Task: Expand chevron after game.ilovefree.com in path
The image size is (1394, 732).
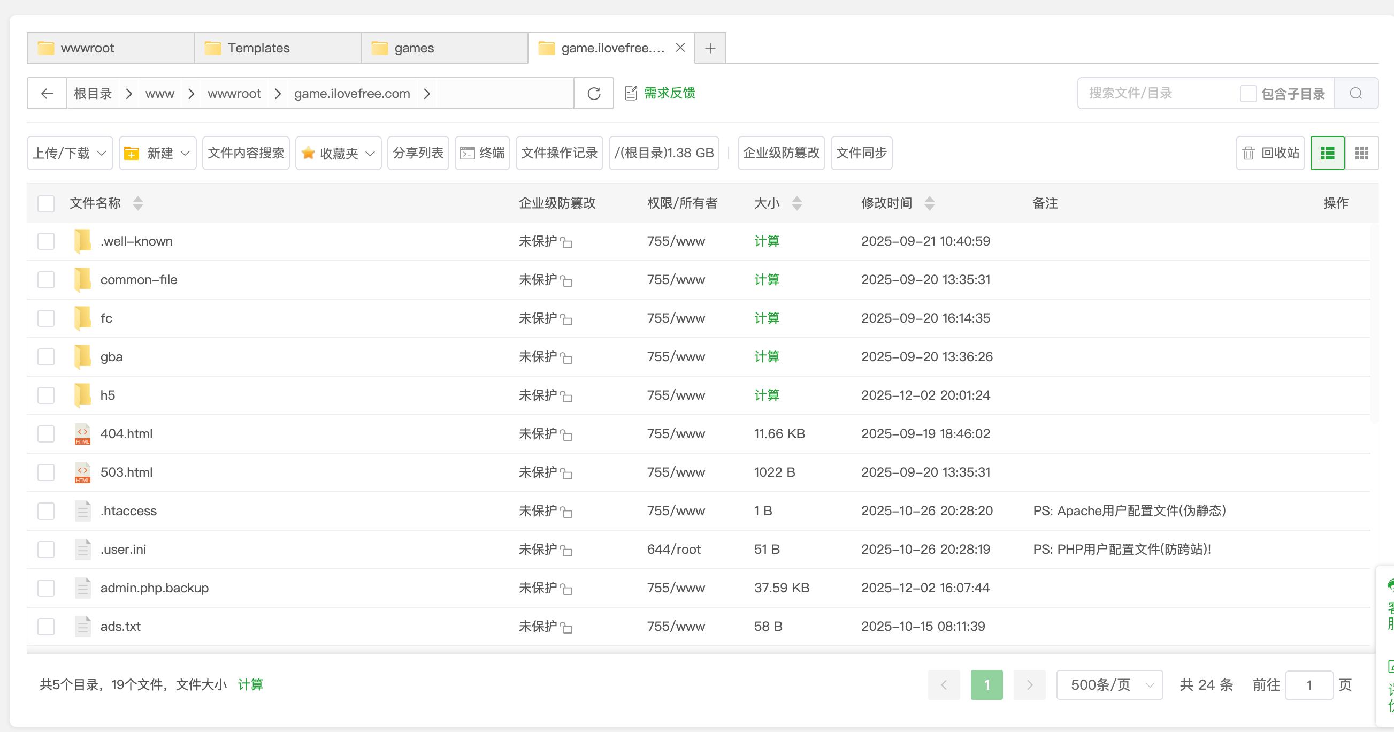Action: (427, 94)
